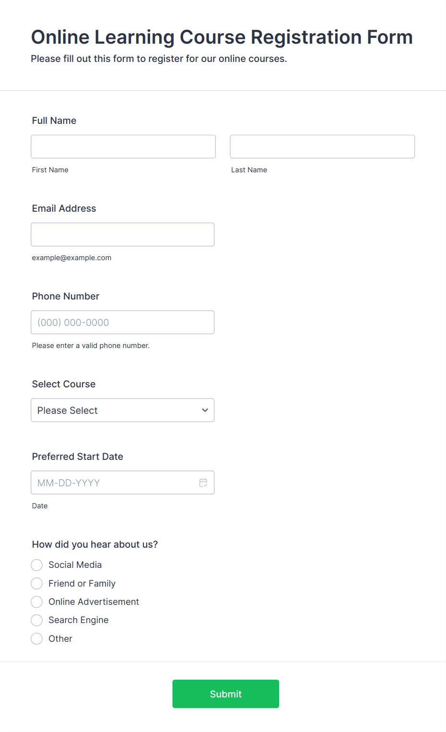Focus the Phone Number field
The image size is (446, 732).
(122, 323)
